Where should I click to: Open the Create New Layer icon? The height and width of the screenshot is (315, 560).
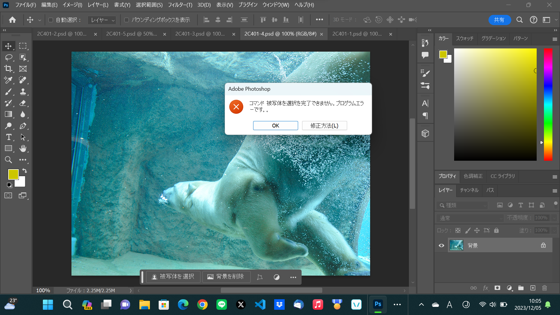(533, 288)
